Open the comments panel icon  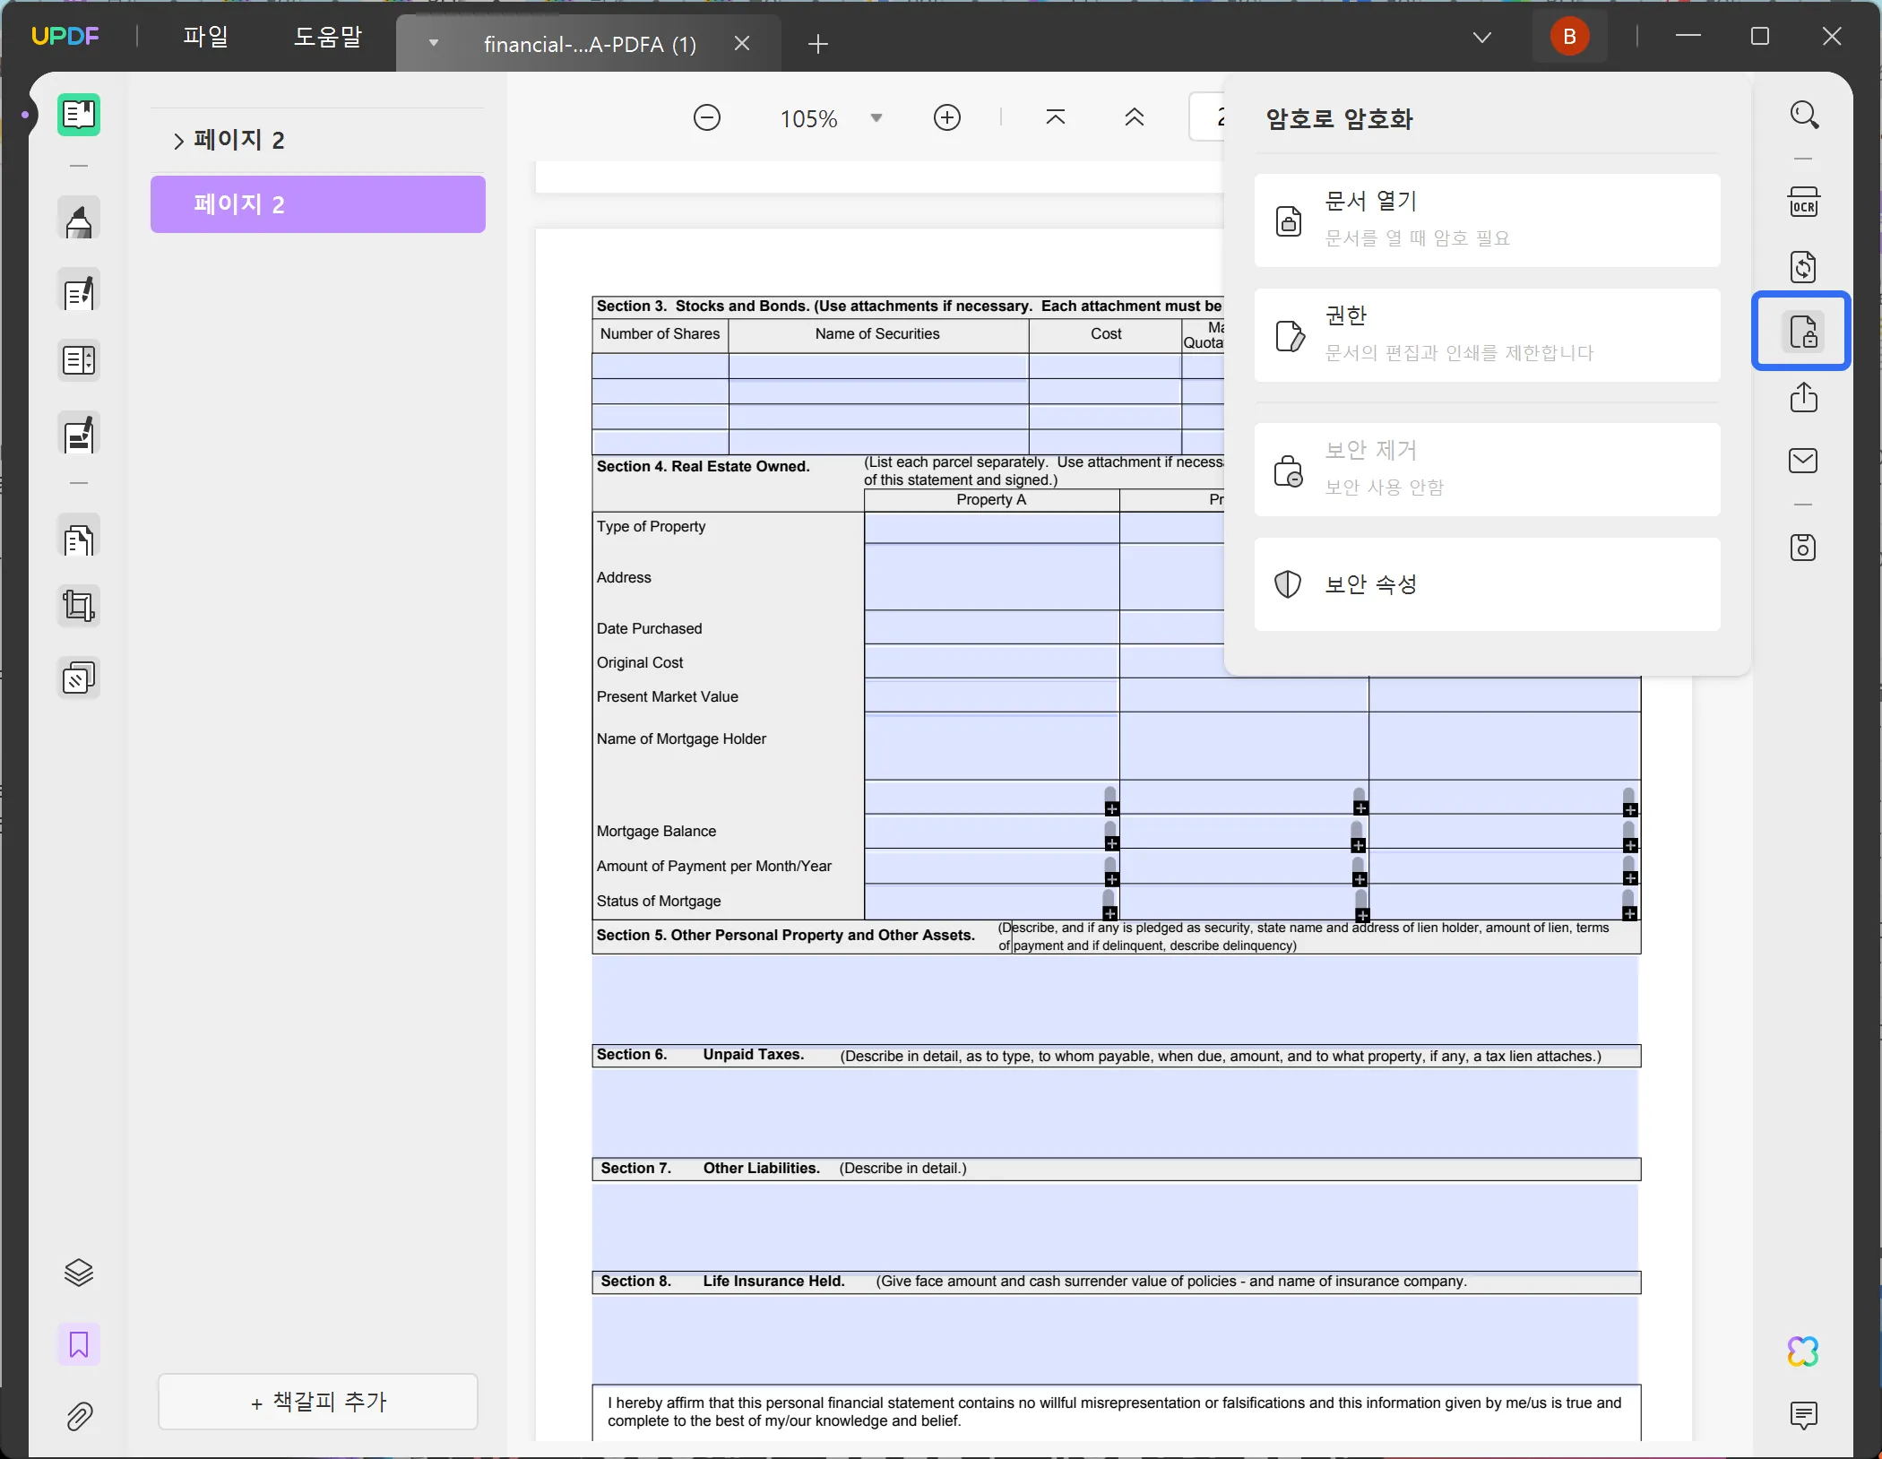(x=1804, y=1416)
